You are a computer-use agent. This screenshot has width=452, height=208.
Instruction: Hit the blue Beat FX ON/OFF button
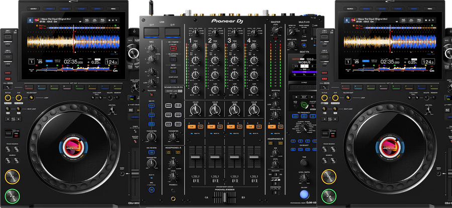click(x=304, y=194)
